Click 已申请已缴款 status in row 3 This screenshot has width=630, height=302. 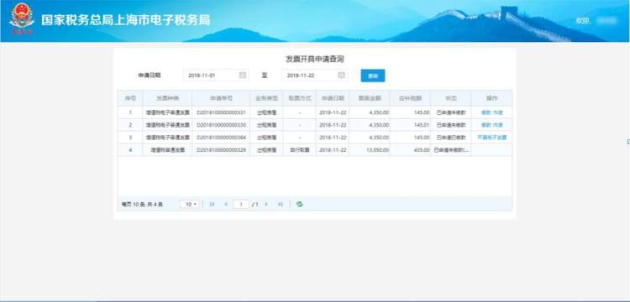click(451, 138)
